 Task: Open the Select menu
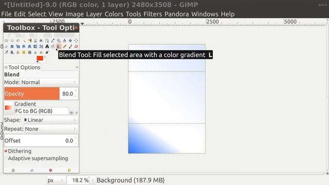click(x=37, y=14)
